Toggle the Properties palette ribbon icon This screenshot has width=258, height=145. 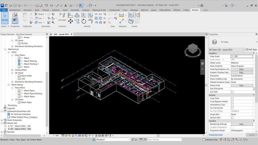[15, 21]
